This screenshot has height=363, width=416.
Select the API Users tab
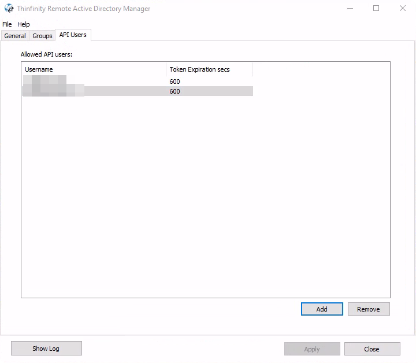click(73, 35)
